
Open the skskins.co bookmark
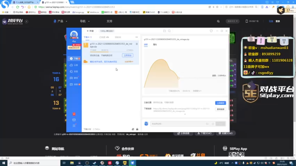[93, 12]
